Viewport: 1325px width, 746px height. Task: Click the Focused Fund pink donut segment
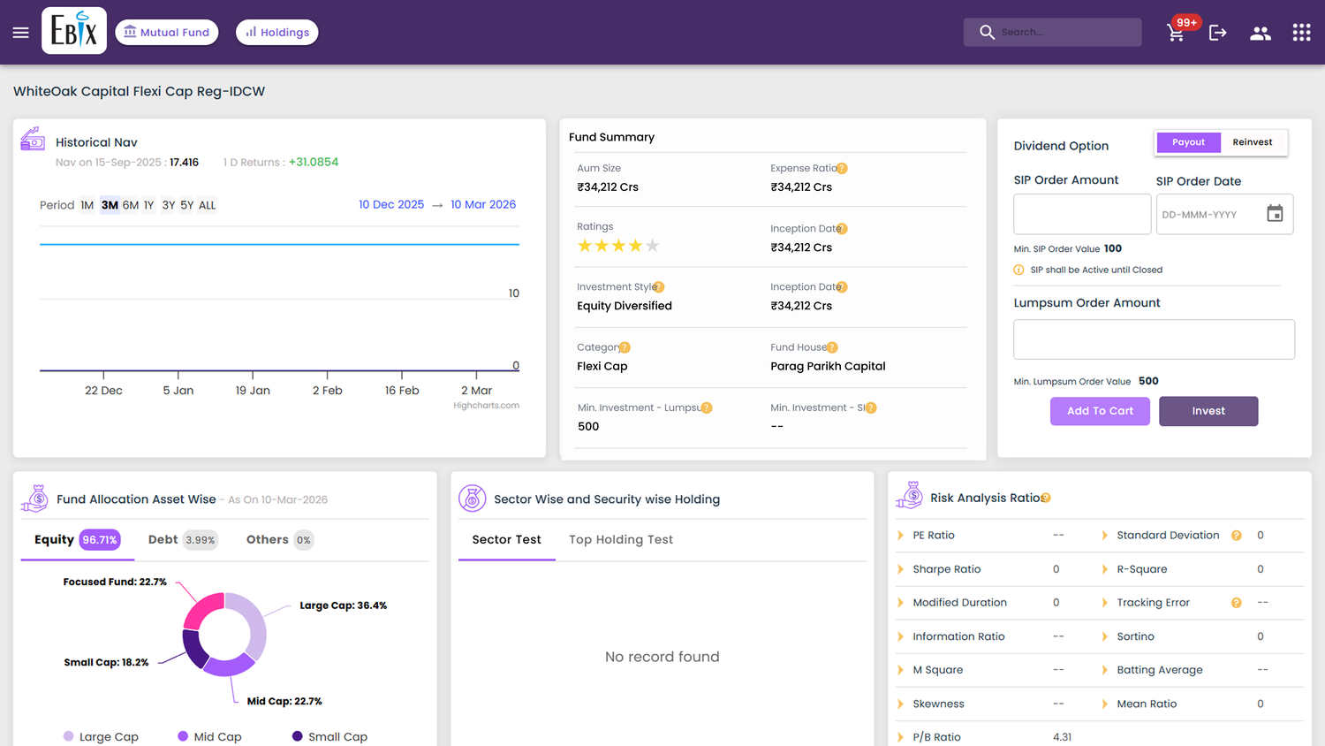click(201, 608)
